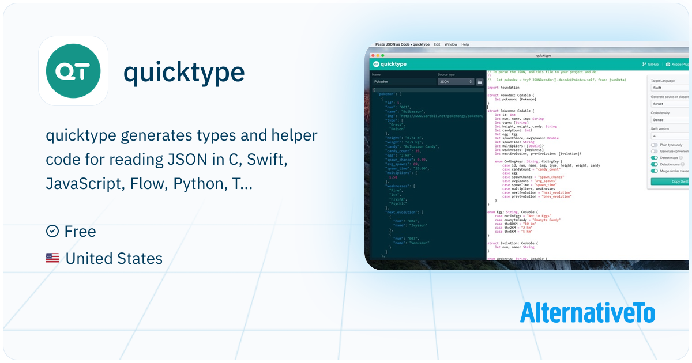Click the 'enum Egg: String, Codable {' line
This screenshot has width=692, height=363.
[x=514, y=212]
